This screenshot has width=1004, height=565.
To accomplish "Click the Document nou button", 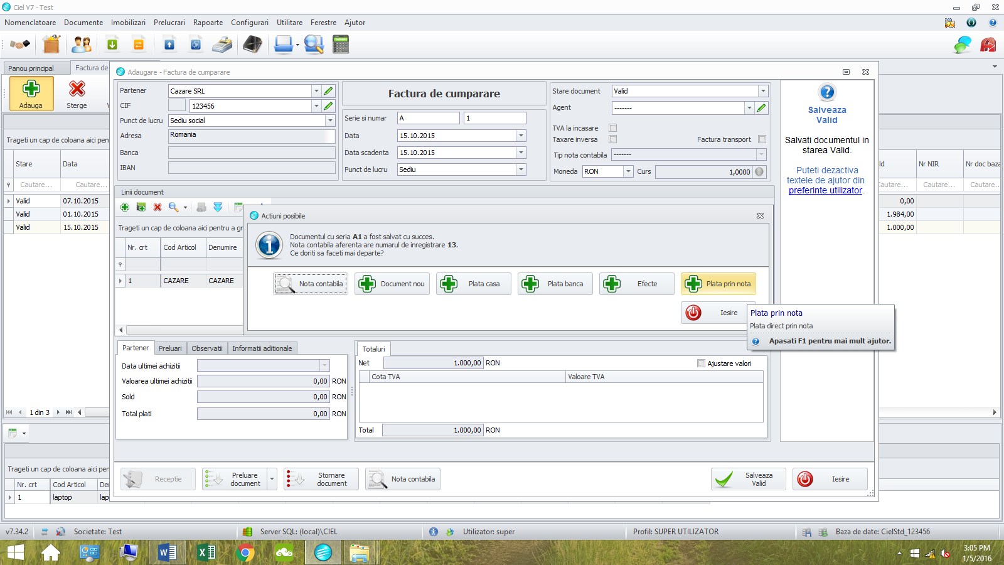I will (x=392, y=284).
